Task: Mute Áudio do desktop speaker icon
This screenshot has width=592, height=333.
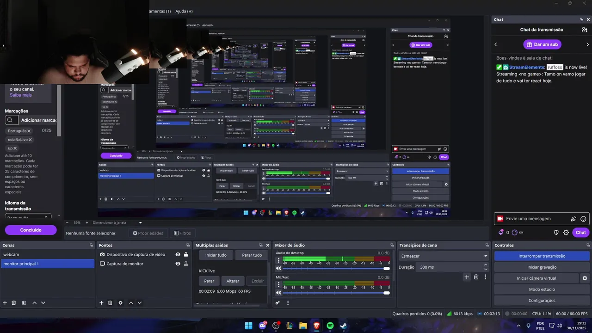Action: [x=278, y=268]
